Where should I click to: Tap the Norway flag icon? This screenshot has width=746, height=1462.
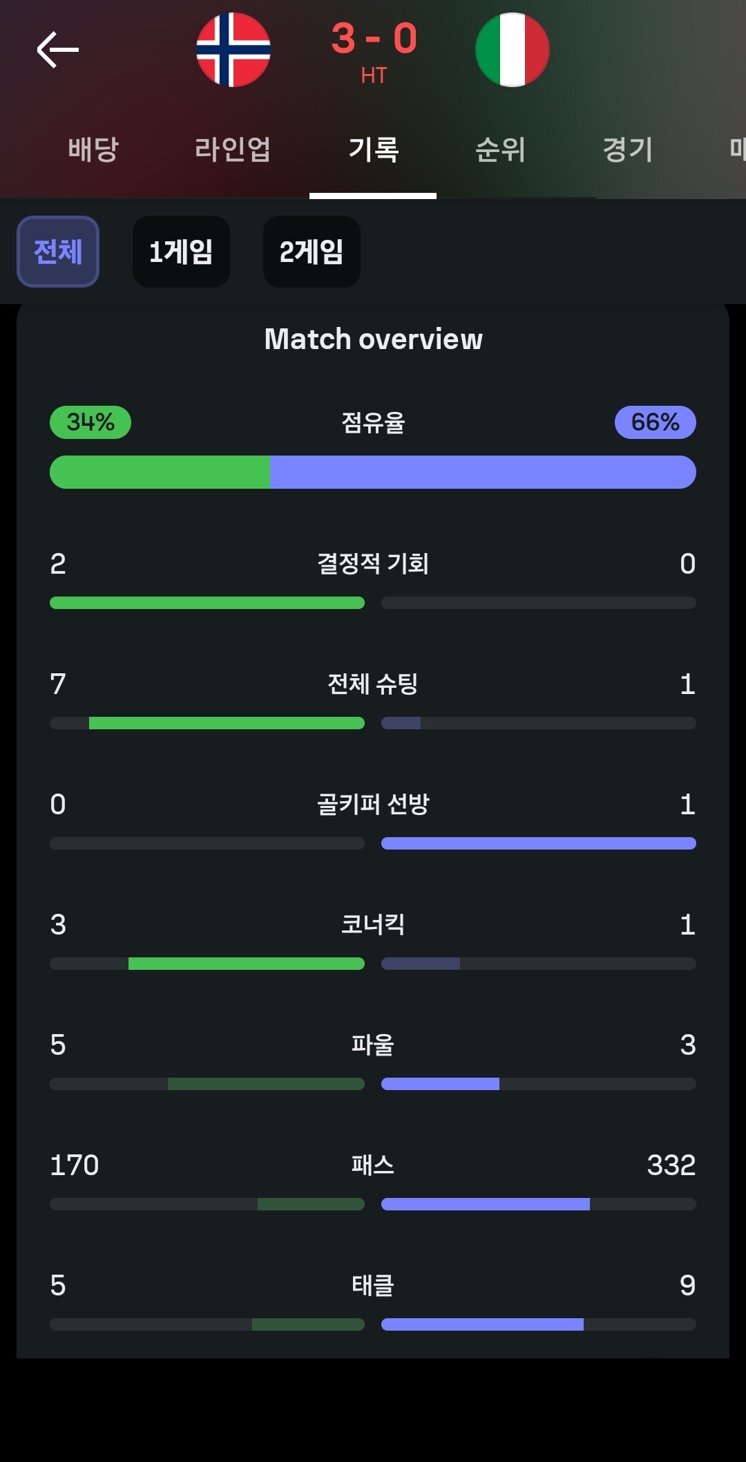pos(233,50)
